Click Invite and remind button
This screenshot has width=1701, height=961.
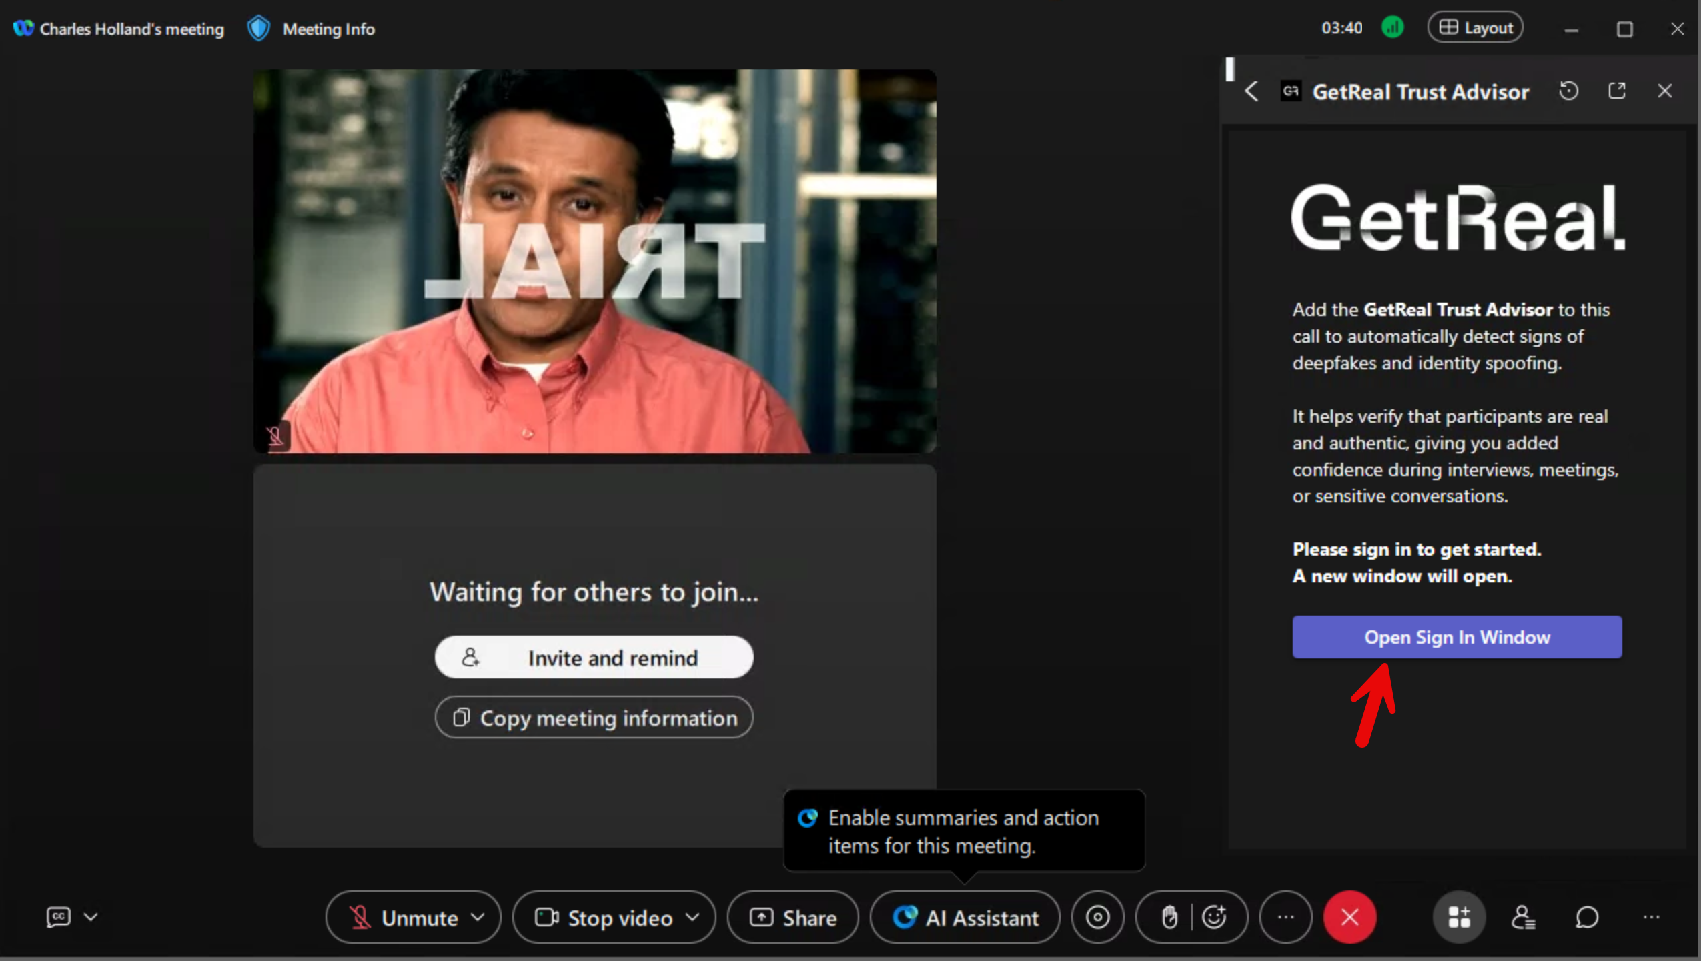click(594, 658)
